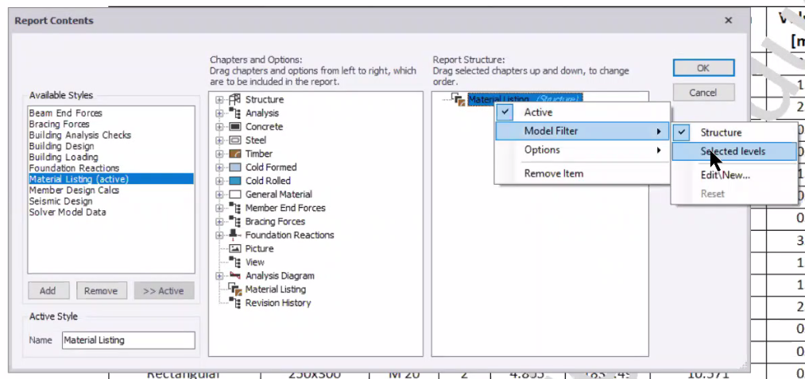Select Material Listing (Structure) in Report Structure
805x379 pixels.
click(525, 99)
